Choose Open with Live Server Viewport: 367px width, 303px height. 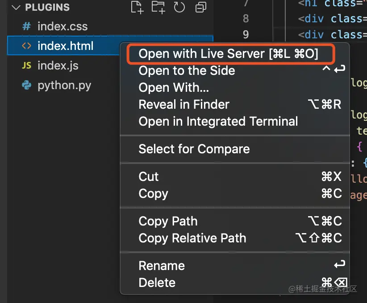click(x=229, y=54)
